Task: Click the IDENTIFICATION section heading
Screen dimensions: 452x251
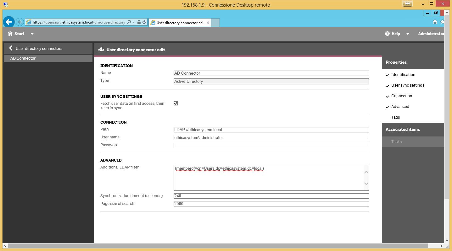Action: click(116, 66)
